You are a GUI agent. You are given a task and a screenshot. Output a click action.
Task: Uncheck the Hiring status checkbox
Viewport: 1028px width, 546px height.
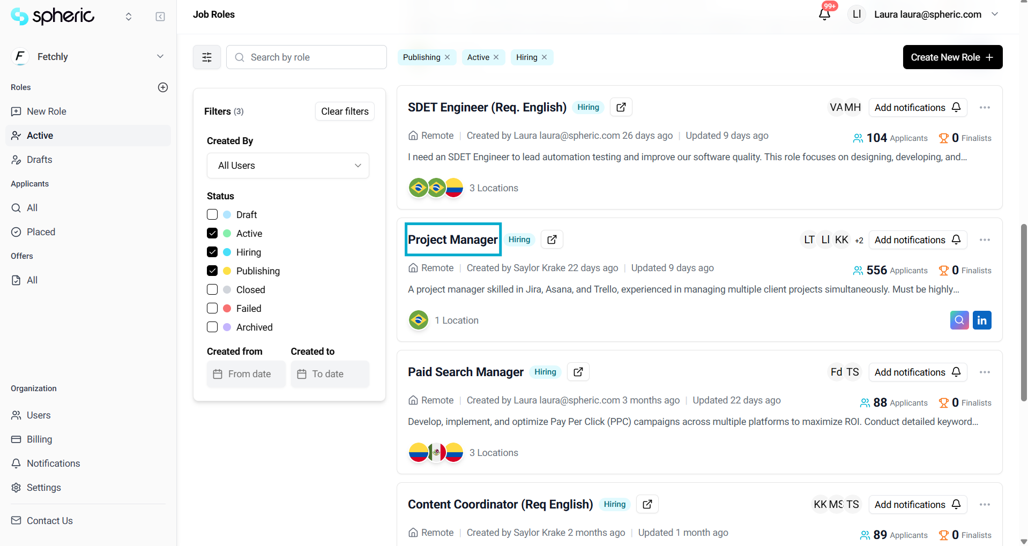212,252
